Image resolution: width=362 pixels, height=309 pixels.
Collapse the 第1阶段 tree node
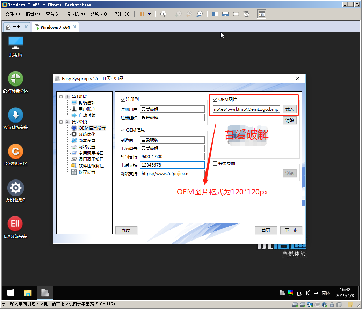[61, 97]
